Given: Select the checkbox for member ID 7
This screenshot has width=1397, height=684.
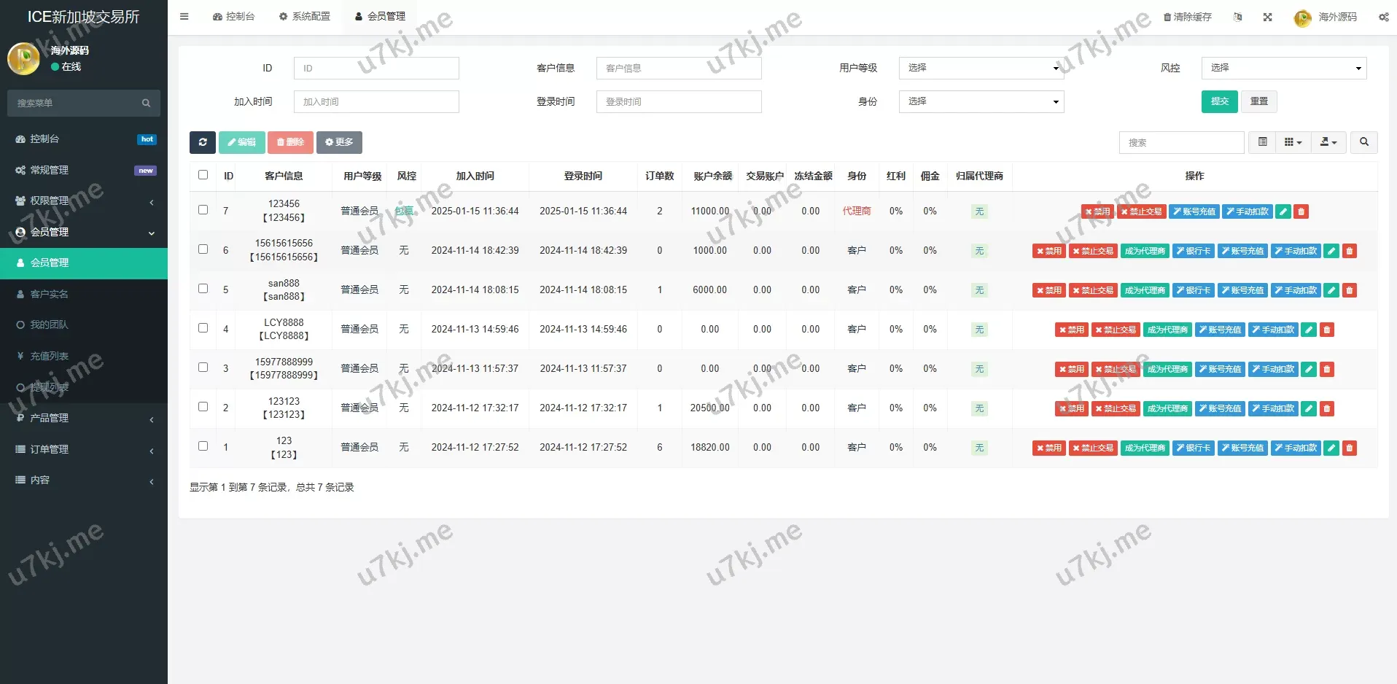Looking at the screenshot, I should coord(203,210).
